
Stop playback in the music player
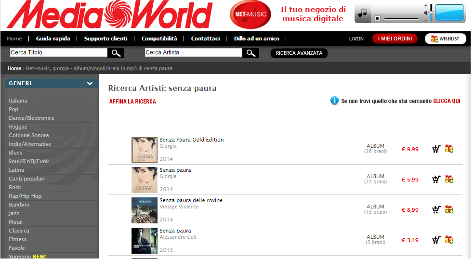(377, 18)
